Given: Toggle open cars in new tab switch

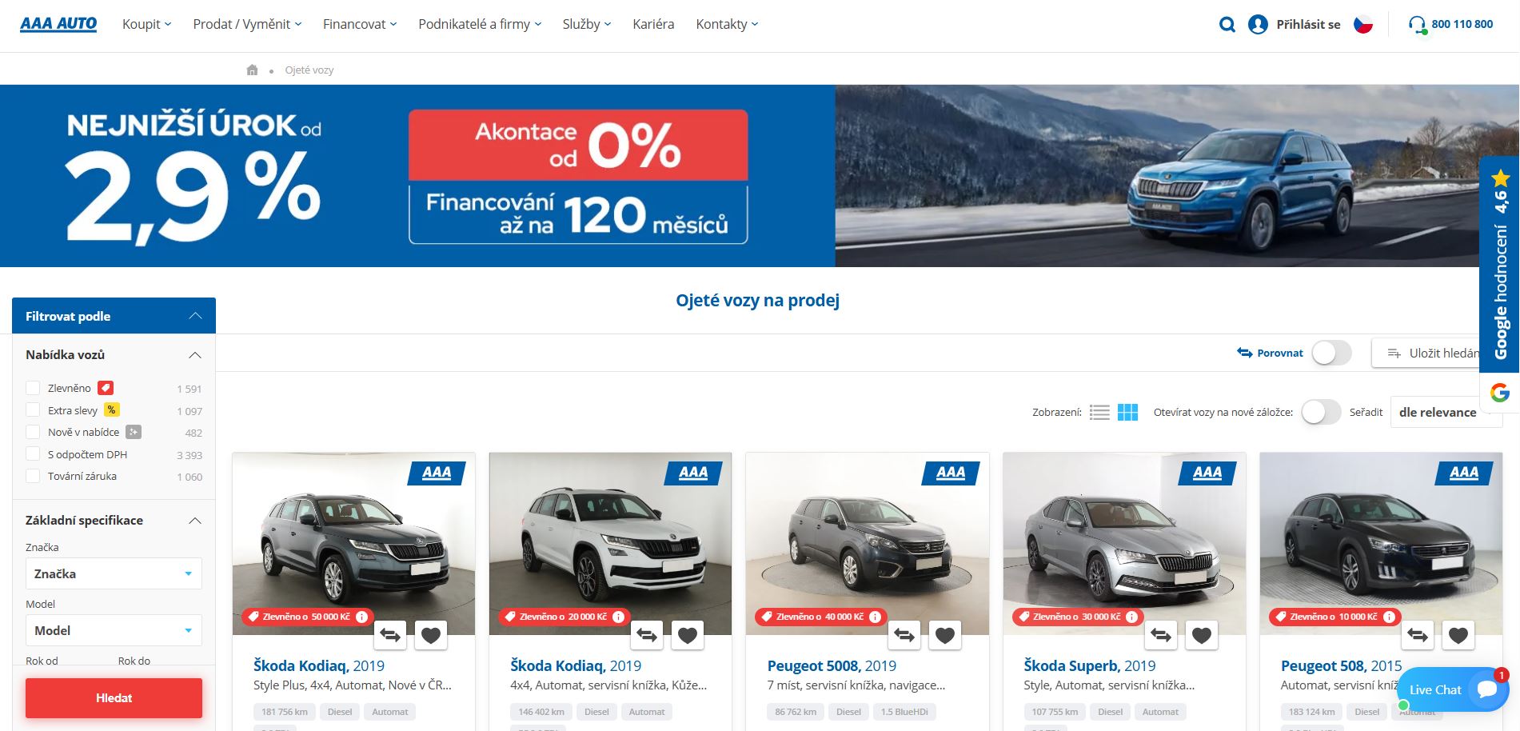Looking at the screenshot, I should point(1321,413).
